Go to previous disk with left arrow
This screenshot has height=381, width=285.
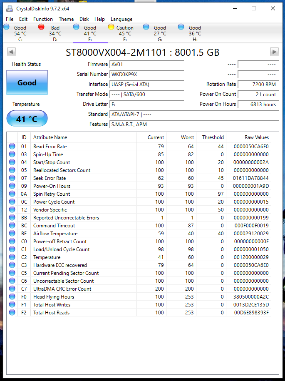pyautogui.click(x=11, y=52)
